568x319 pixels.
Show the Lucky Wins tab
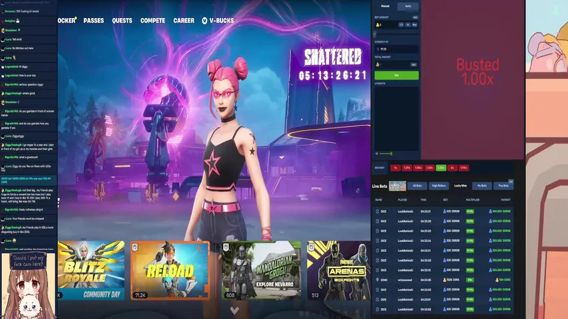point(460,186)
